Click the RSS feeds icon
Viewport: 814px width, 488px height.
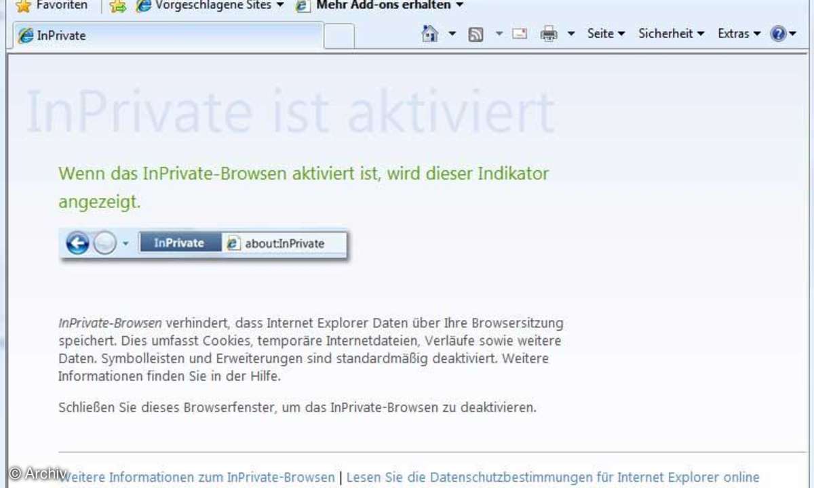click(476, 34)
